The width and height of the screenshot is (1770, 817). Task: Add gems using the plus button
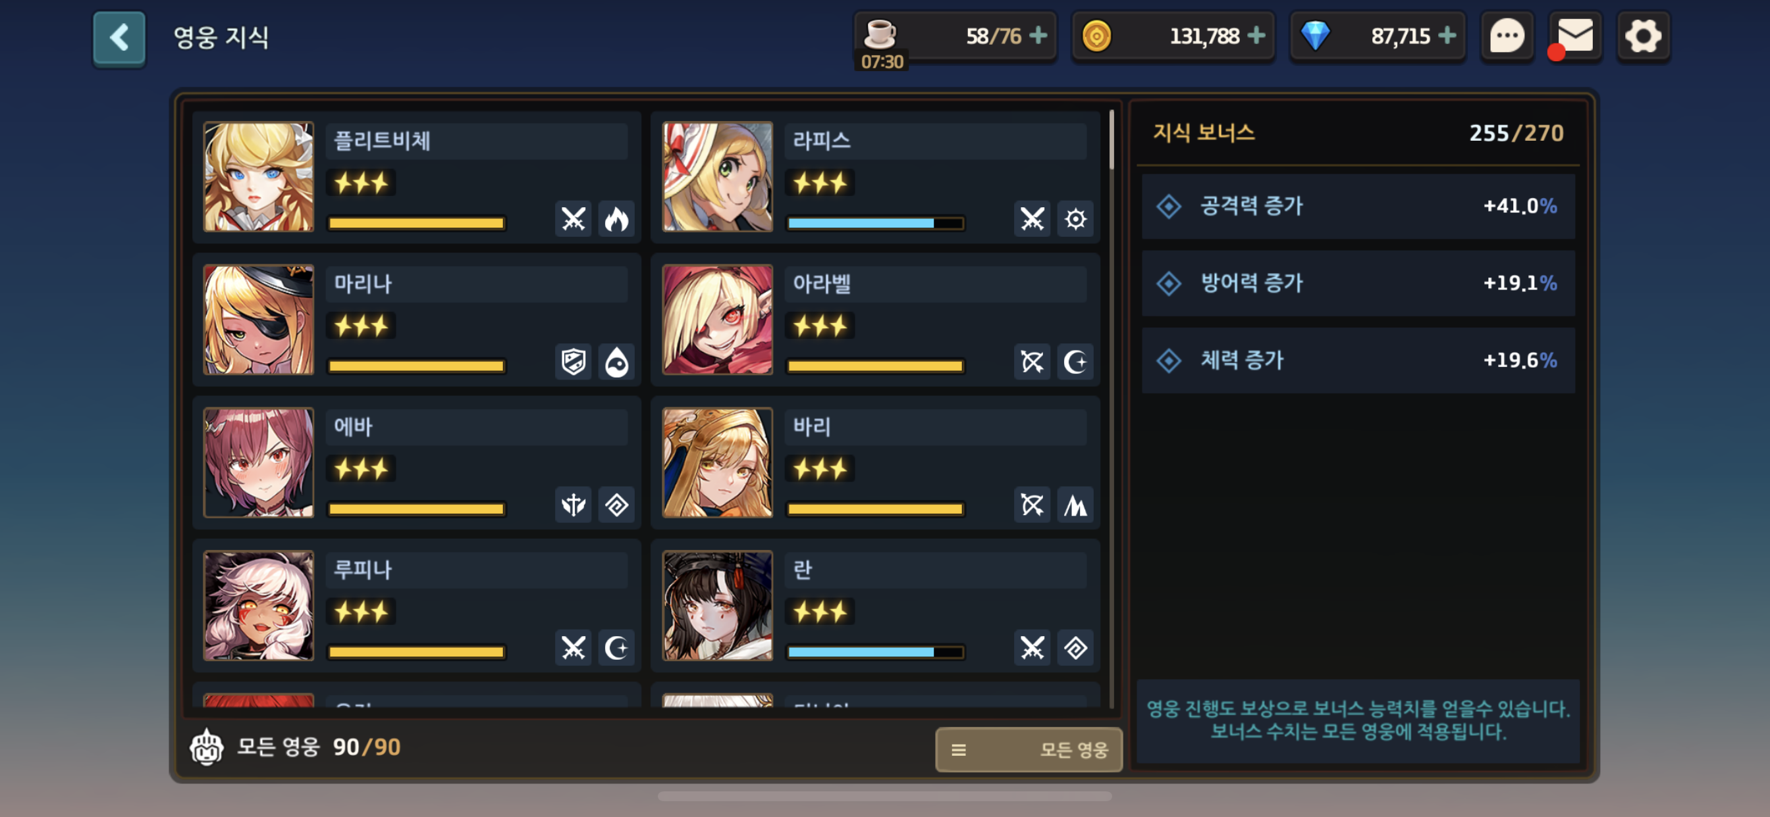(x=1447, y=35)
